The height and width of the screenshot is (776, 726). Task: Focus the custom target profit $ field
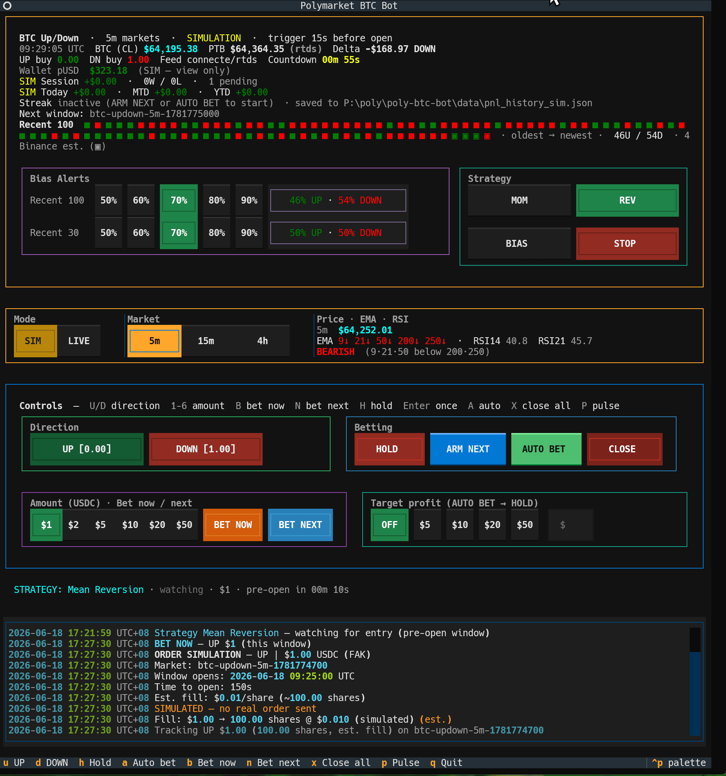pyautogui.click(x=571, y=525)
